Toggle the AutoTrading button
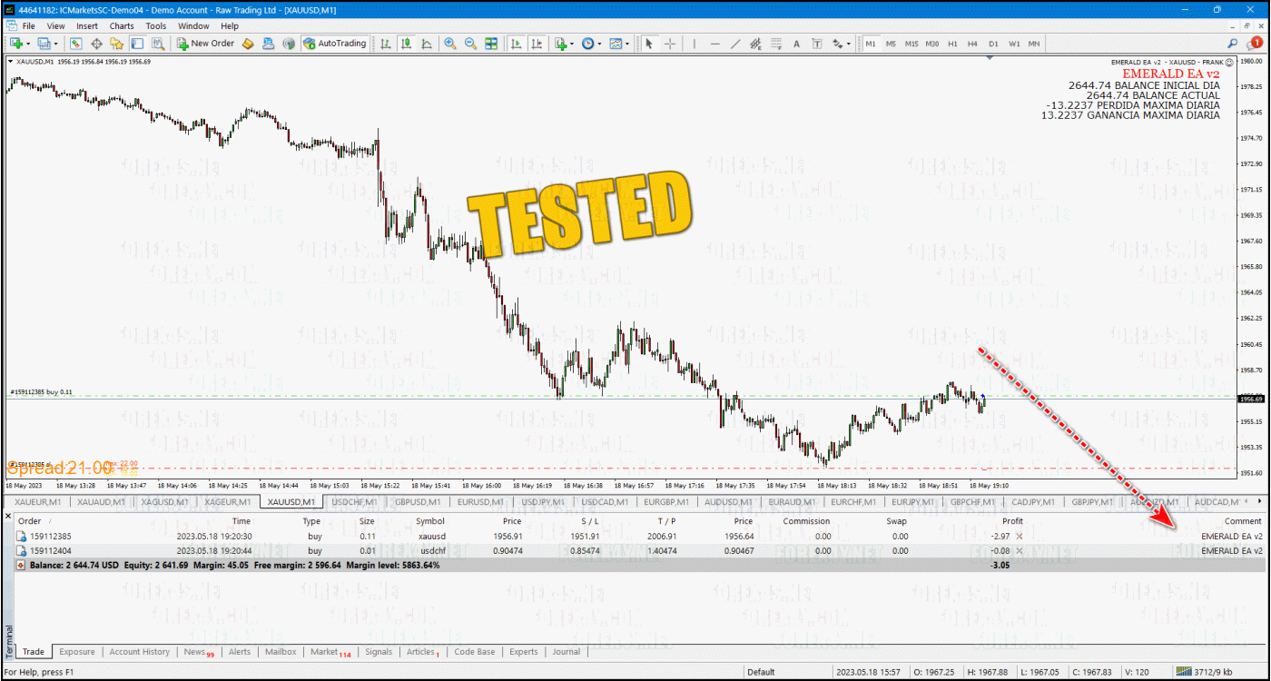Viewport: 1271px width, 681px height. (335, 44)
